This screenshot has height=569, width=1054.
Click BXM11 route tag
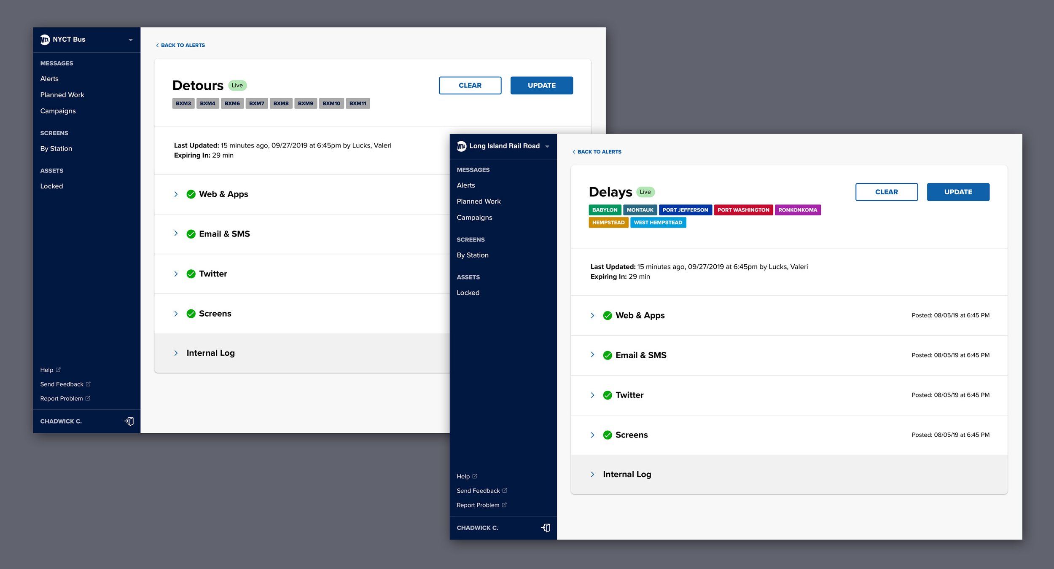(x=358, y=104)
